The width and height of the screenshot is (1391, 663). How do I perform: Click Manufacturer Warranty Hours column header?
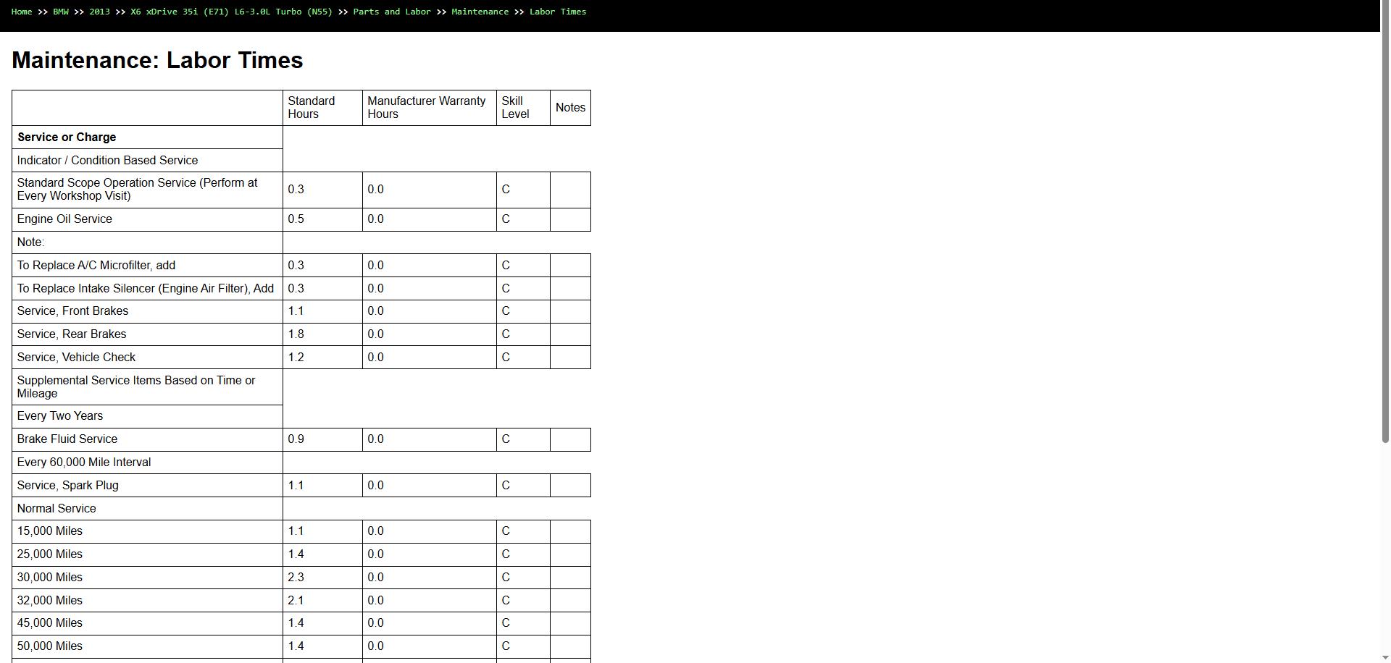coord(429,108)
